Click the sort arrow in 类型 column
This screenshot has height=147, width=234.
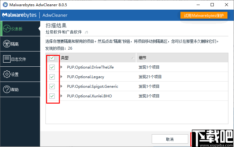tap(133, 58)
